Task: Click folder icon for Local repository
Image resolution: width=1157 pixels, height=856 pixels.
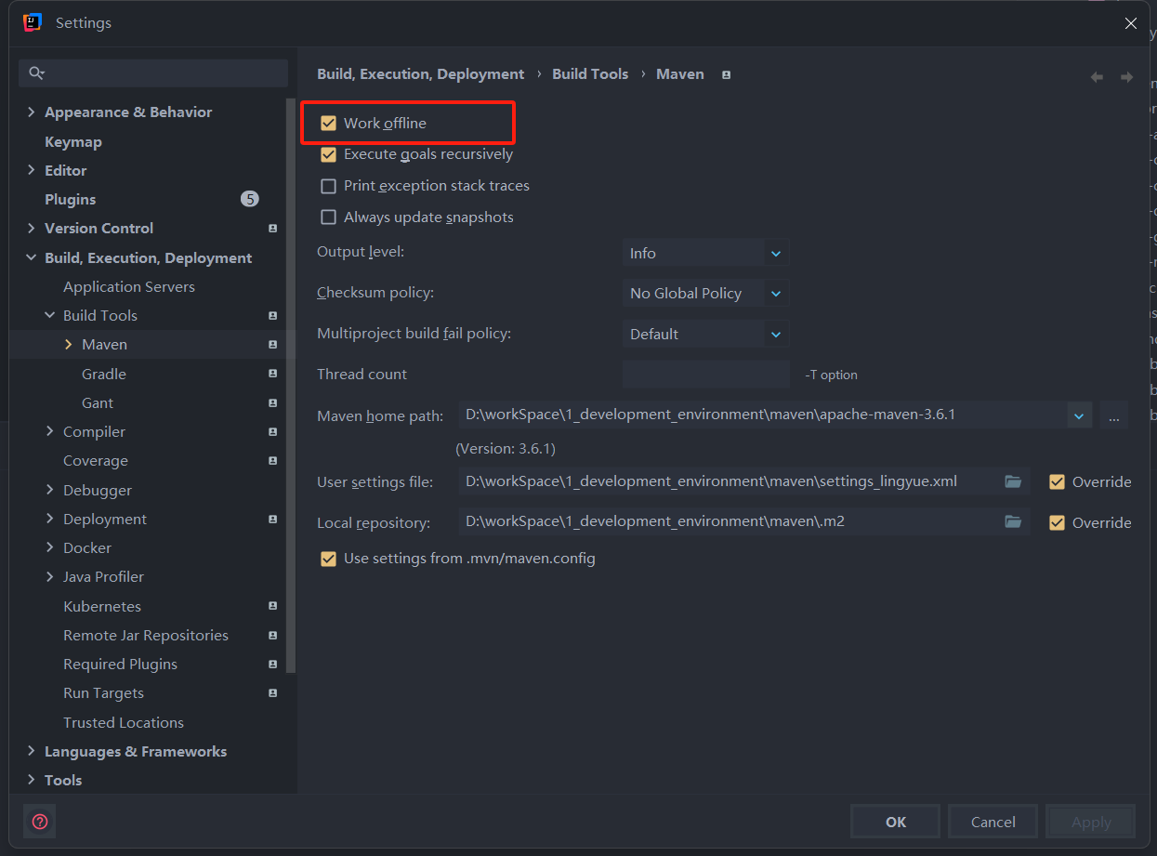Action: (1013, 522)
